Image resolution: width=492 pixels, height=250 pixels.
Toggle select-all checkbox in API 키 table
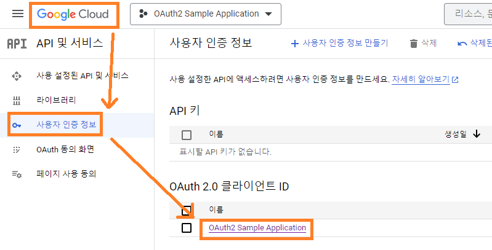pos(187,135)
